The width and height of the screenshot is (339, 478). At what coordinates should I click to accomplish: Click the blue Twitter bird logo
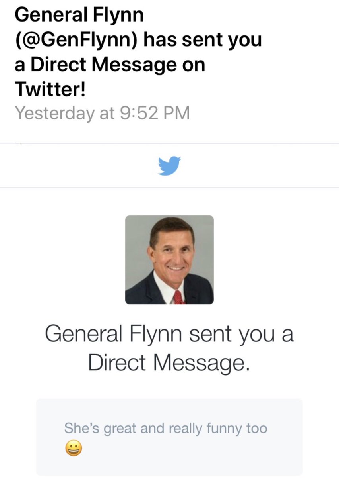click(x=169, y=166)
